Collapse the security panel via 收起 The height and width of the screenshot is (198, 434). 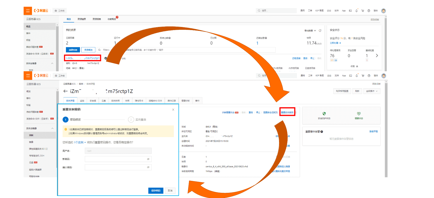coord(354,66)
